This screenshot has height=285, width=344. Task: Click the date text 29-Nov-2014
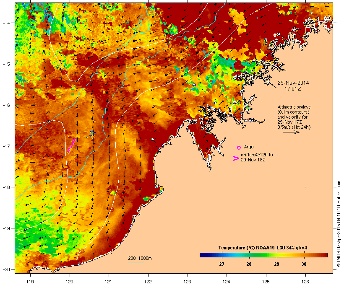pos(293,83)
